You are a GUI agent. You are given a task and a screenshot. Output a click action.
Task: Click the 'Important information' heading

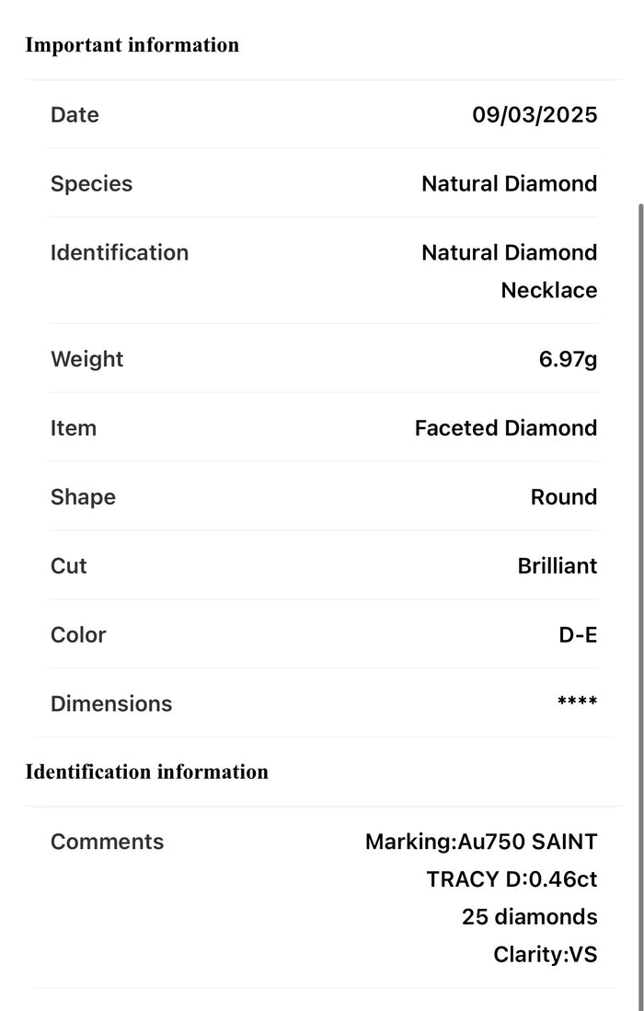pos(132,45)
